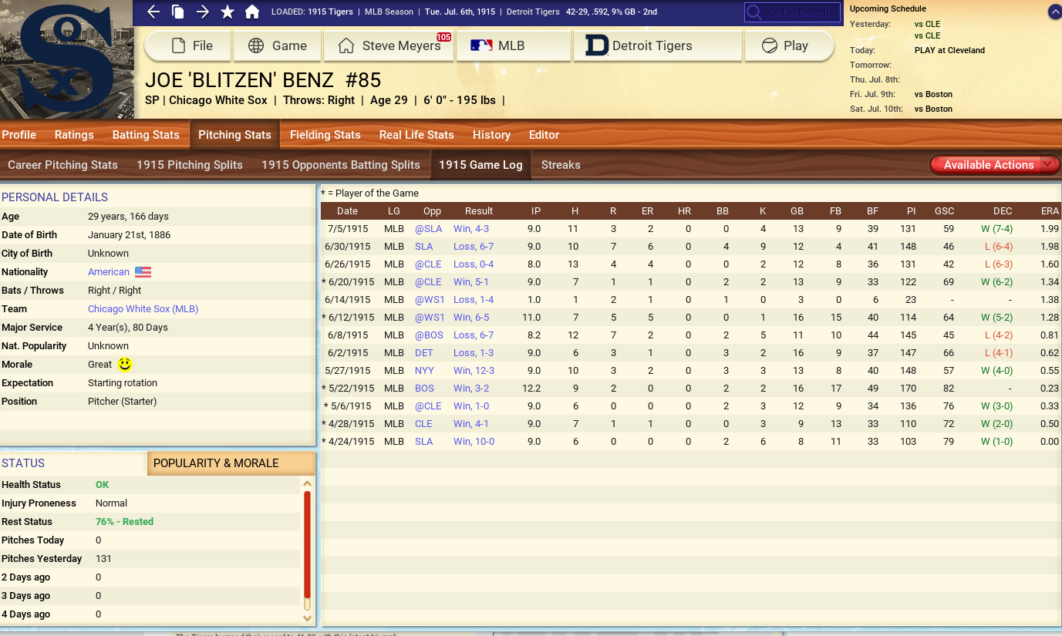This screenshot has width=1062, height=636.
Task: Click the Chicago White Sox team logo
Action: point(67,59)
